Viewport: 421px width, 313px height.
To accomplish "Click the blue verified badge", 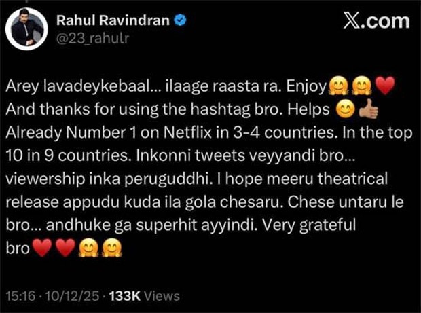I will (x=181, y=20).
